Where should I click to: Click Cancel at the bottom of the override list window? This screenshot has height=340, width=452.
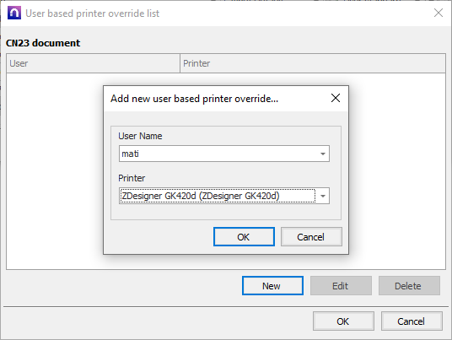pyautogui.click(x=412, y=321)
